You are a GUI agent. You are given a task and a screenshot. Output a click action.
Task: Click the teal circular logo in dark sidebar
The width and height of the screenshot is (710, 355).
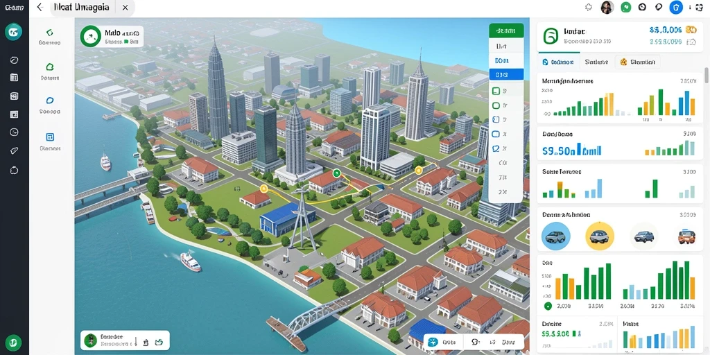click(14, 32)
